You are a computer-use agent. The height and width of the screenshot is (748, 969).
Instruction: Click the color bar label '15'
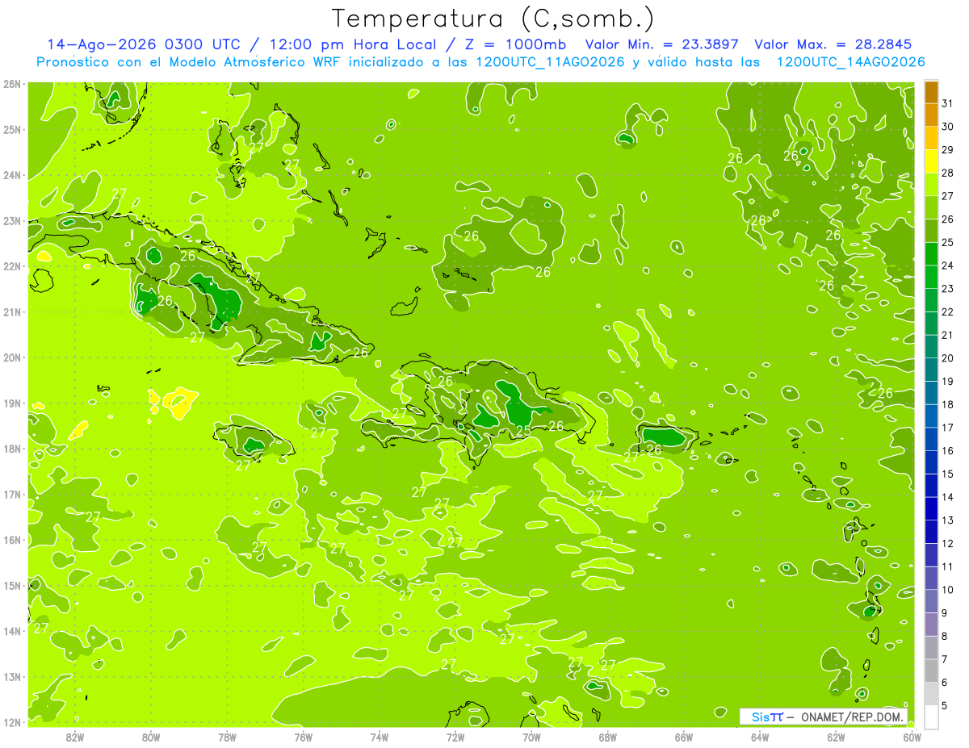click(947, 474)
